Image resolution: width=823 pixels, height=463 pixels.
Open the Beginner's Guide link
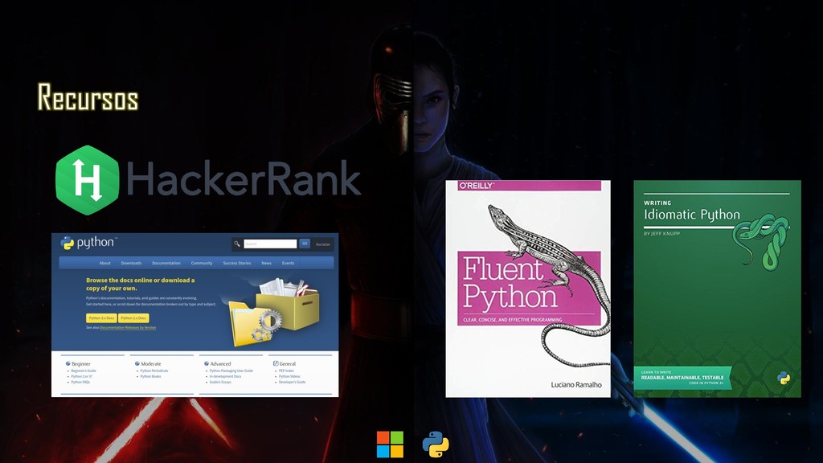84,371
